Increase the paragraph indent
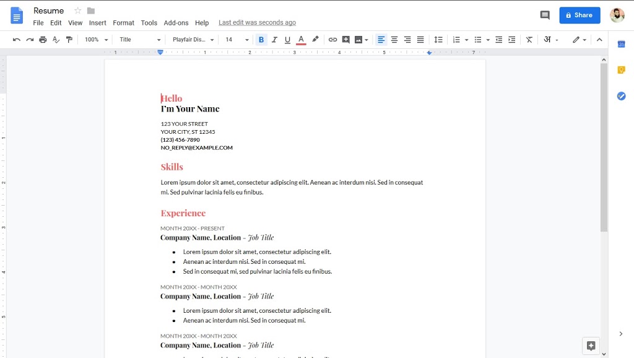Image resolution: width=634 pixels, height=358 pixels. click(x=512, y=40)
